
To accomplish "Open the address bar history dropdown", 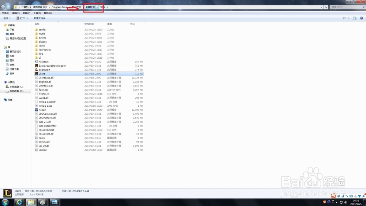I will tap(321, 7).
